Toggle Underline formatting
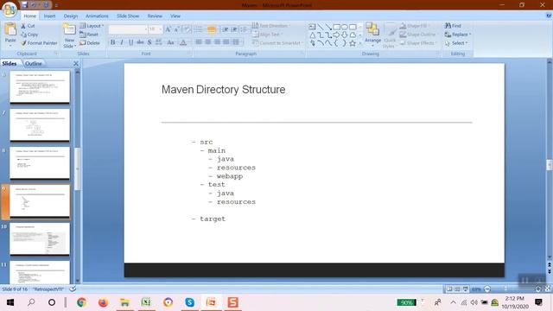Screen dimensions: 553x311 coord(130,42)
